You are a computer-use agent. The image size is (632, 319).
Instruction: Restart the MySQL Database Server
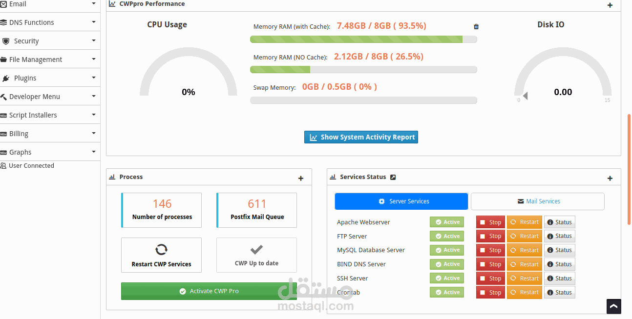click(x=525, y=250)
